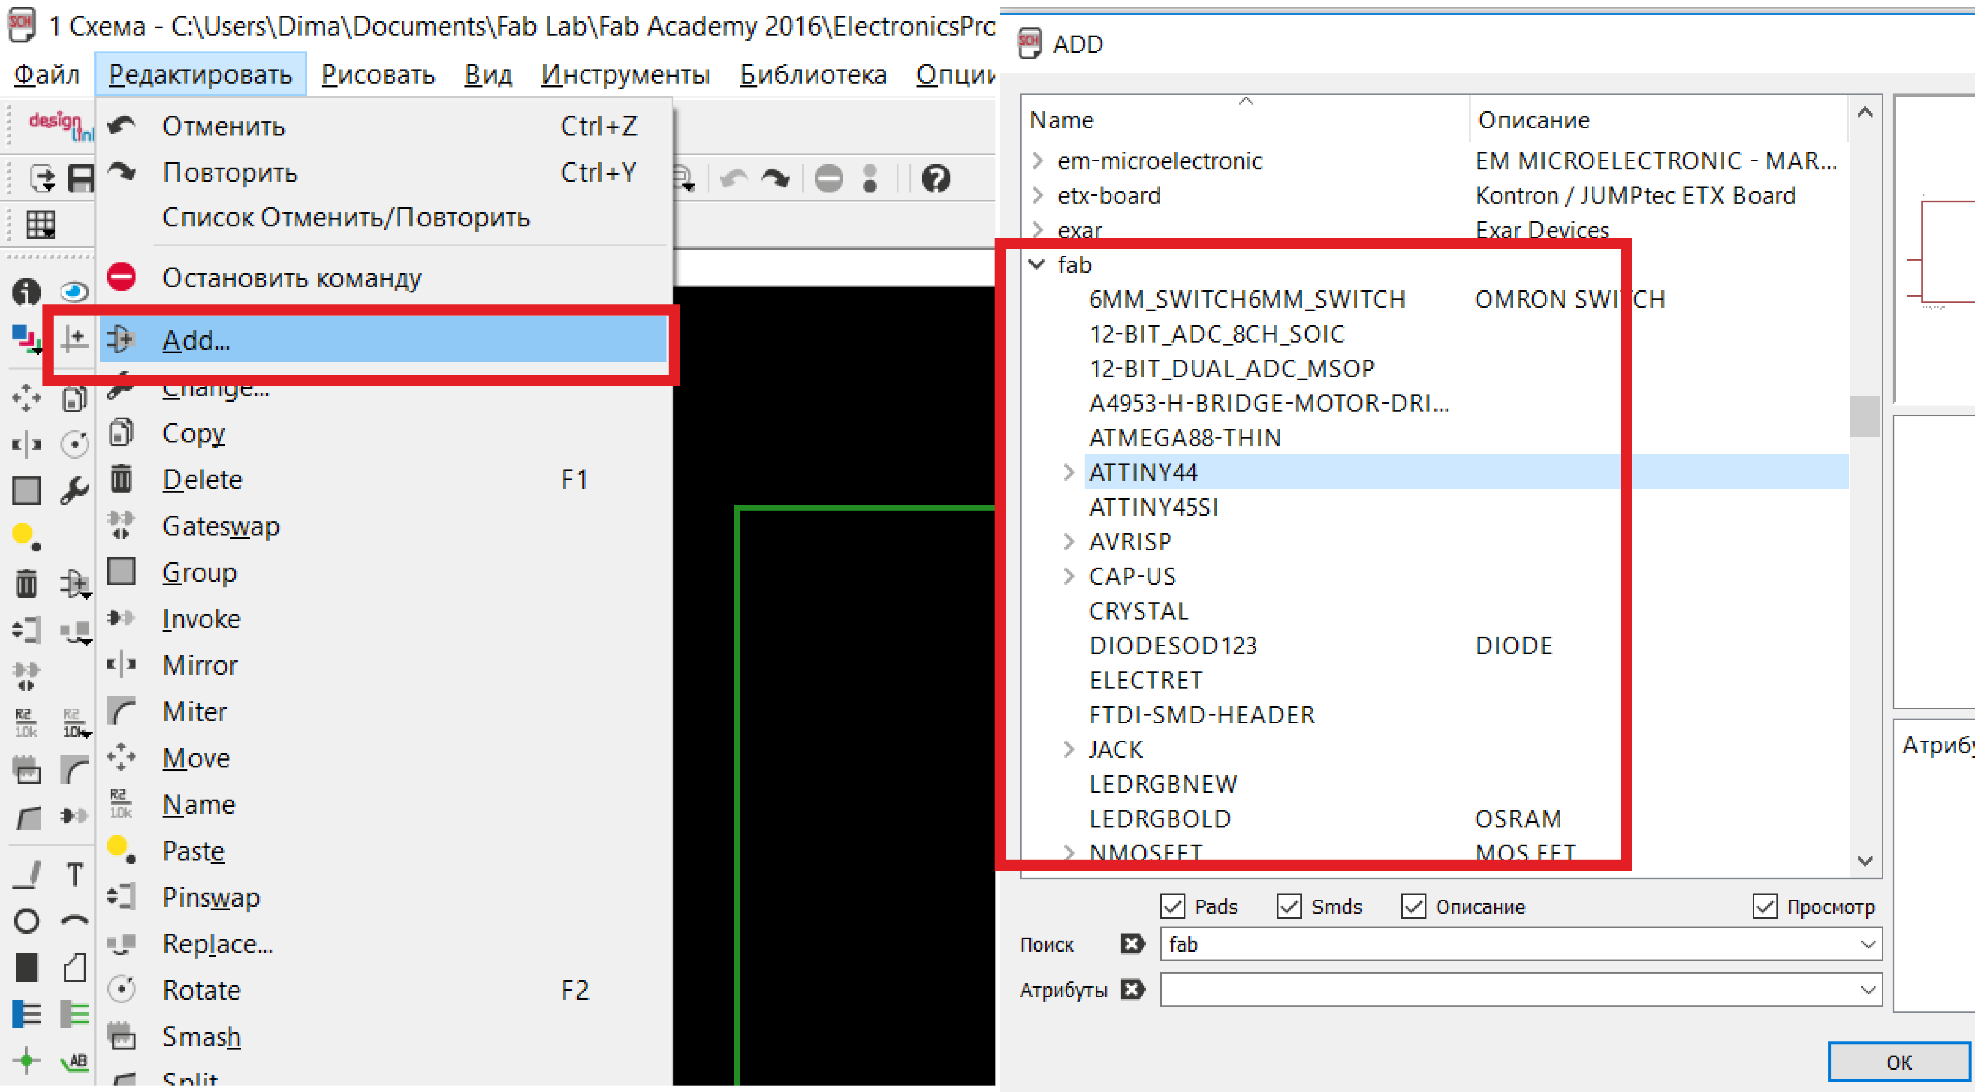Click the Redo arrow in toolbar

pyautogui.click(x=775, y=178)
